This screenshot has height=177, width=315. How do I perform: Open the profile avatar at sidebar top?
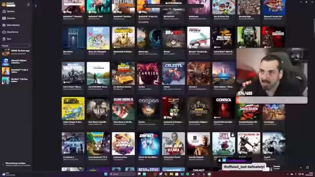[3, 4]
